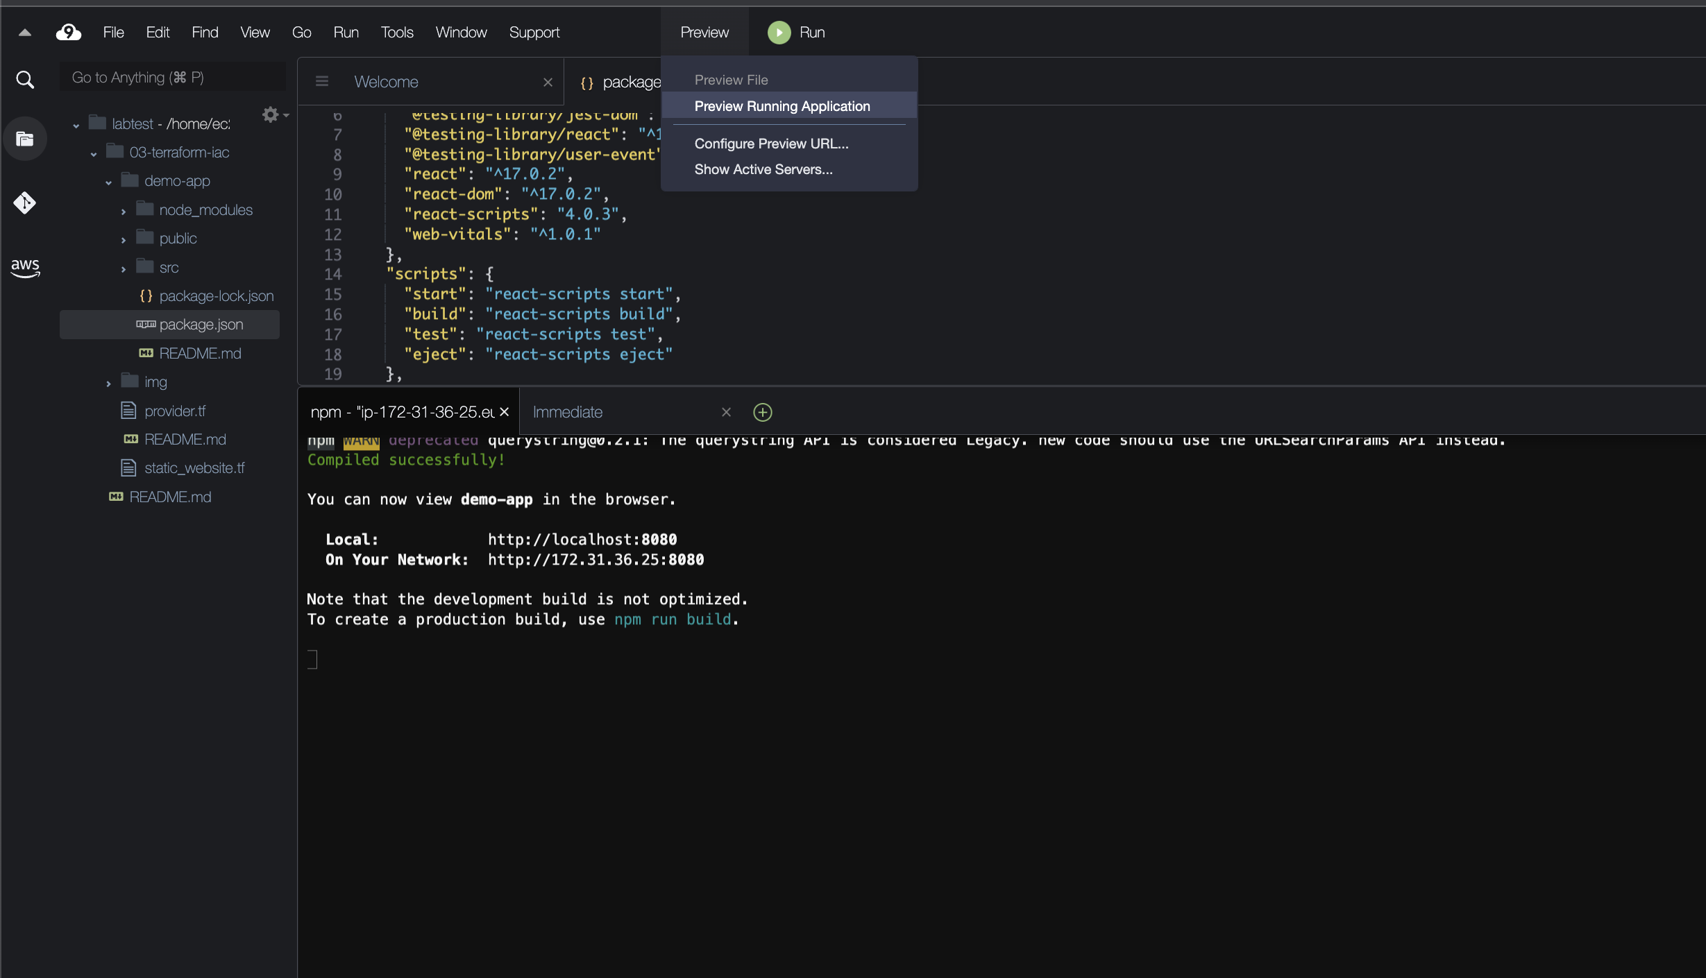The width and height of the screenshot is (1706, 978).
Task: Add a new terminal tab with plus icon
Action: 763,412
